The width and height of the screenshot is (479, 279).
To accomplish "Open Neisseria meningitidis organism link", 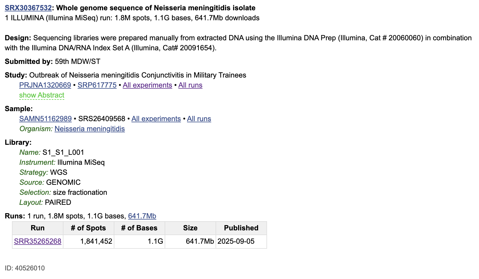I will (90, 129).
